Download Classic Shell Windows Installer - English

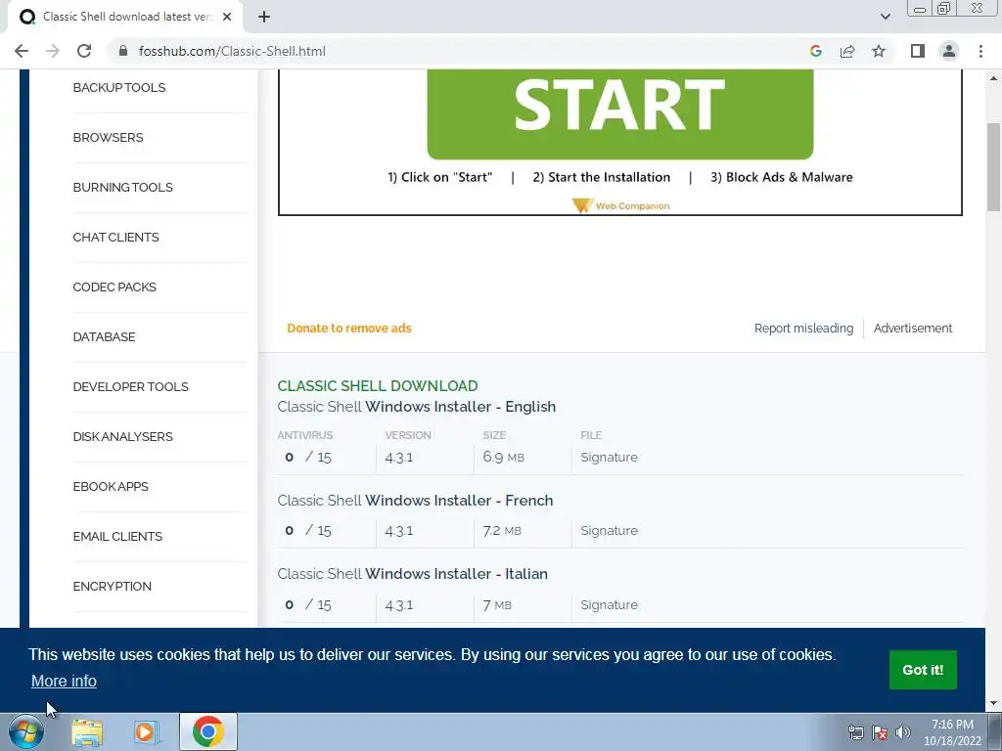[416, 407]
